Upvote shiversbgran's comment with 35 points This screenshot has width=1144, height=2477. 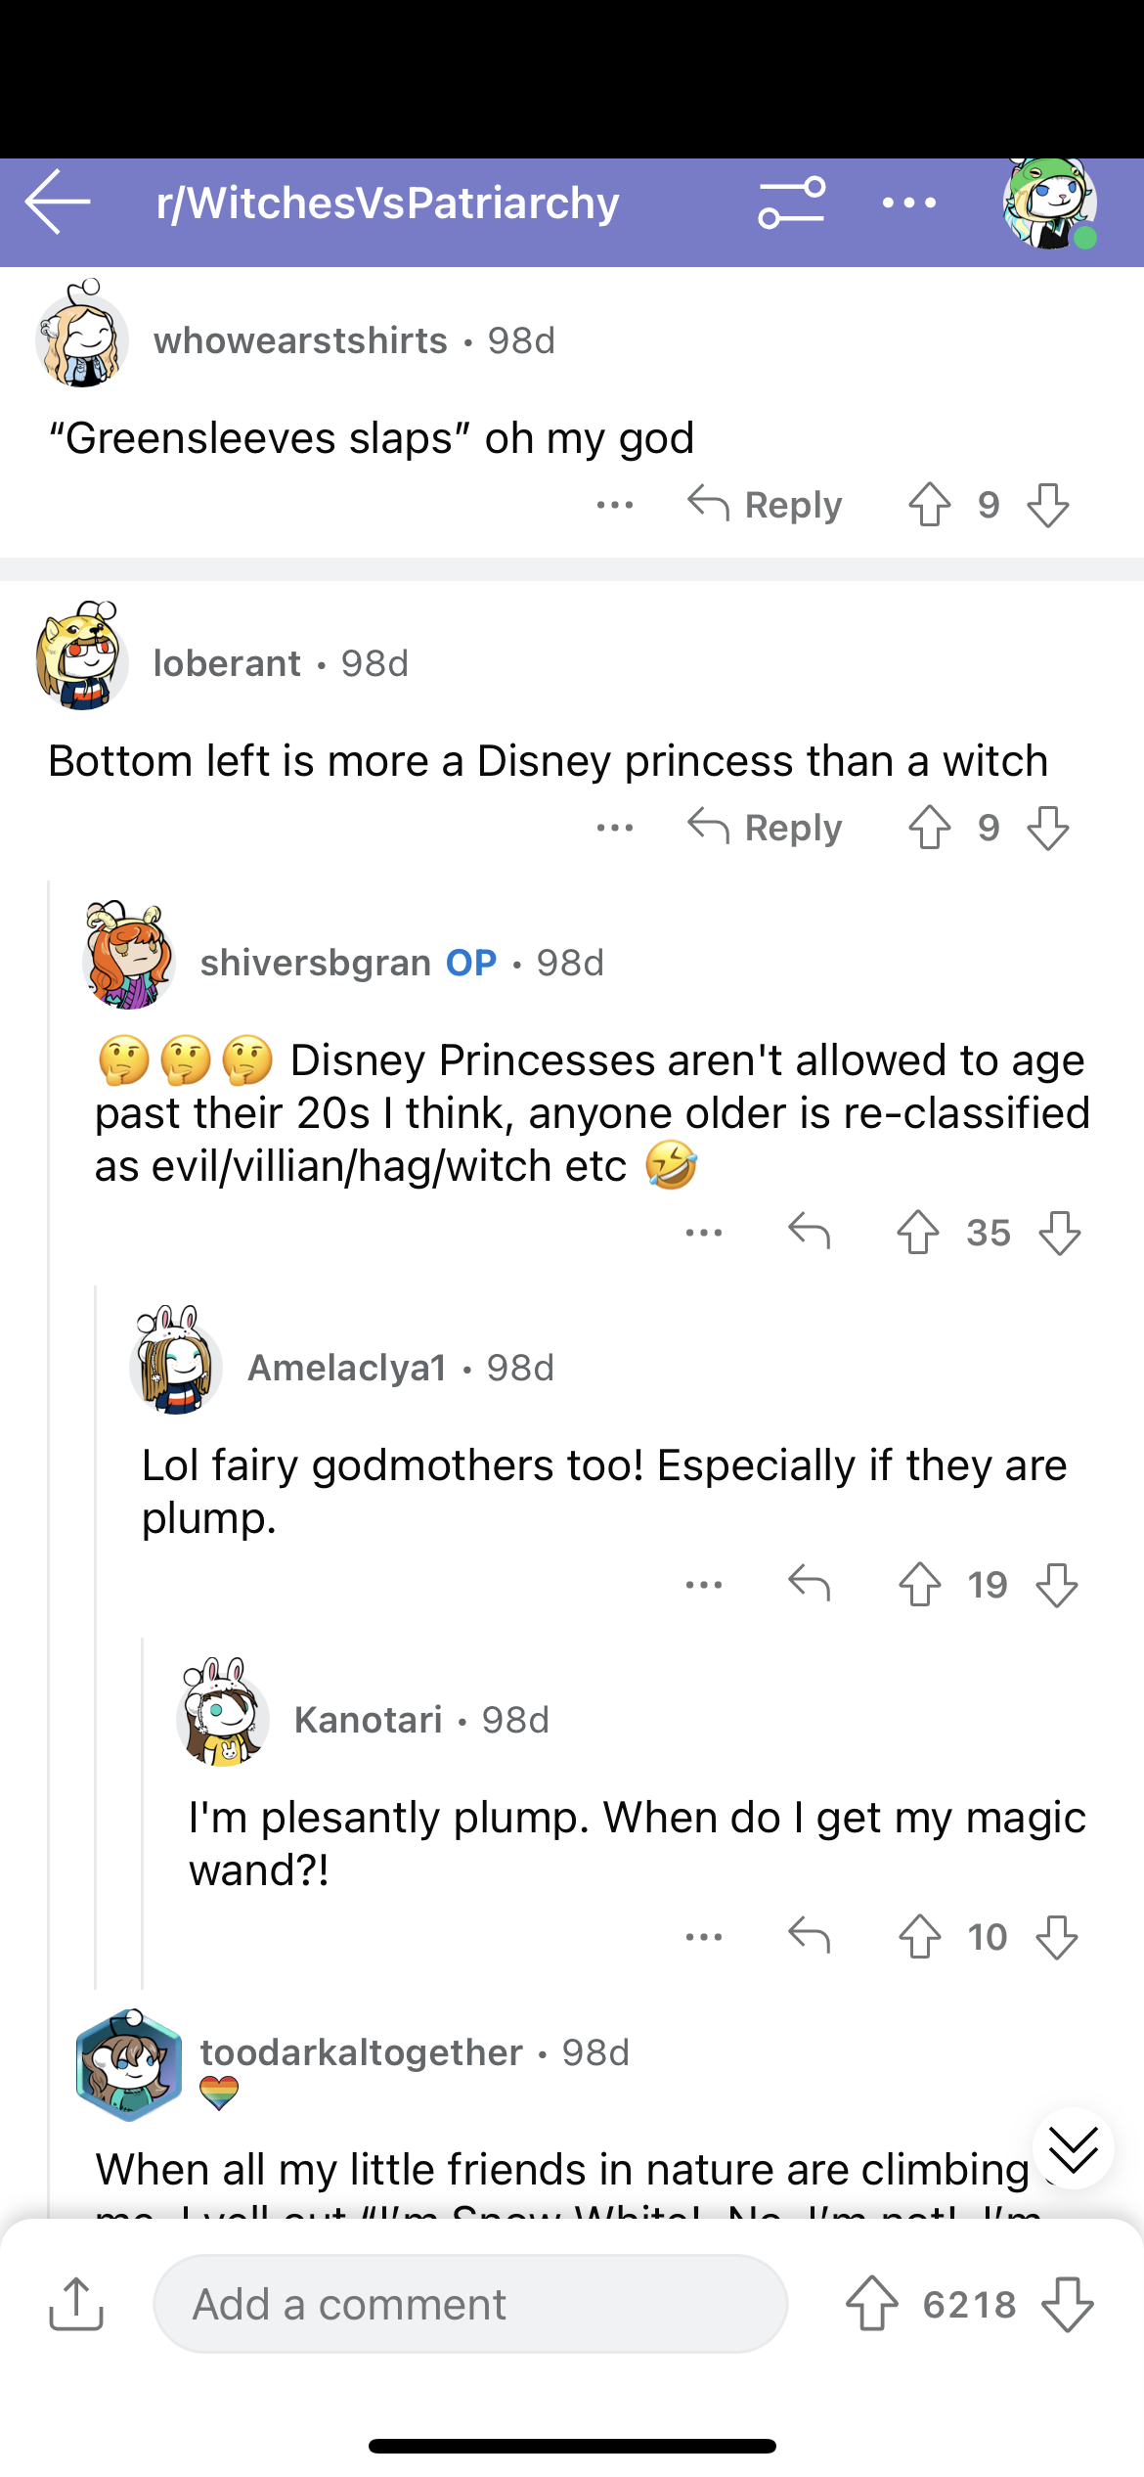click(917, 1233)
